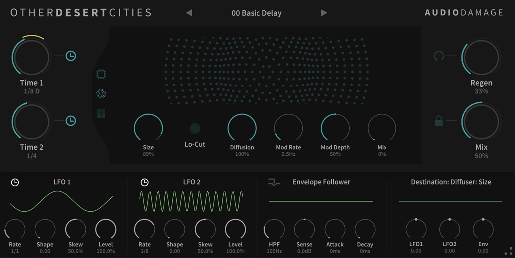Click the diffuser Size knob
The height and width of the screenshot is (258, 515).
(x=148, y=128)
